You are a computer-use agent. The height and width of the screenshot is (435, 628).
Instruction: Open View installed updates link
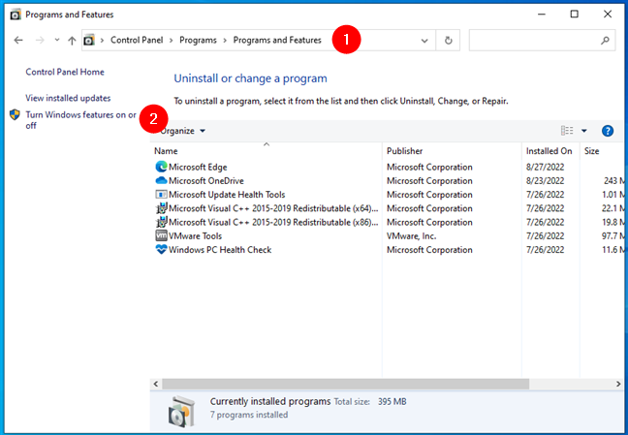(68, 98)
